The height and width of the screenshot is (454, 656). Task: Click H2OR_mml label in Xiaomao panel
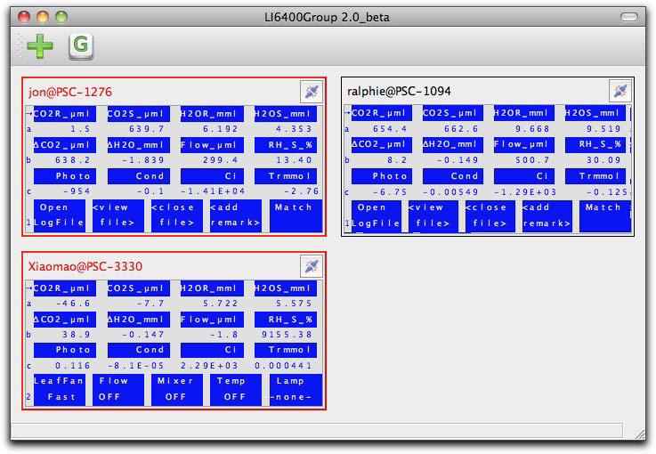212,288
